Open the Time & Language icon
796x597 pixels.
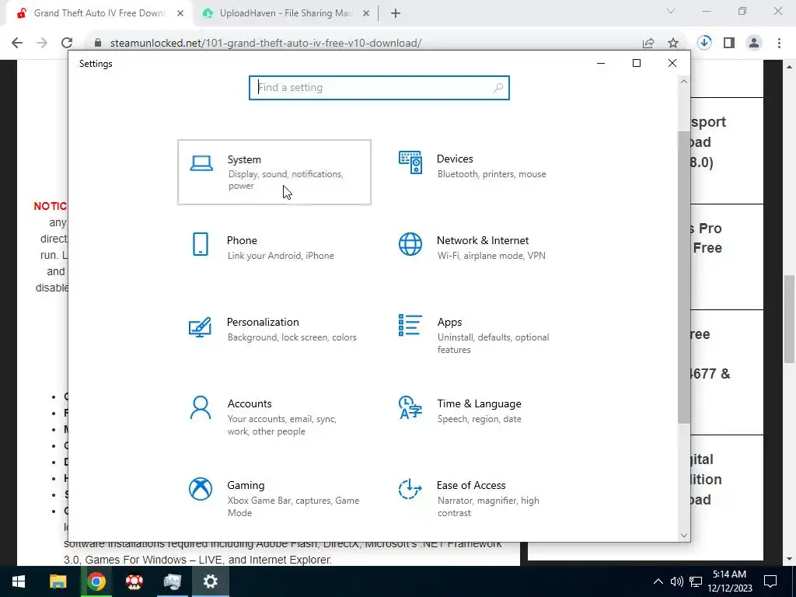(x=410, y=407)
